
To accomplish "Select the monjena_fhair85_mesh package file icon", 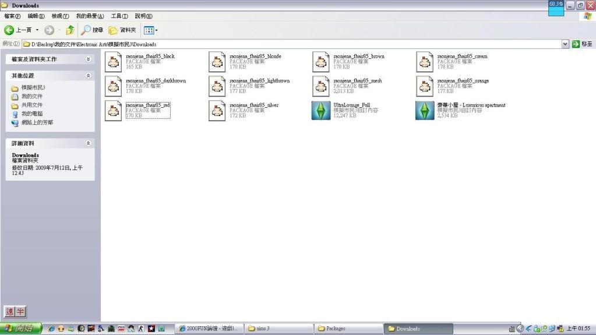I will coord(321,86).
